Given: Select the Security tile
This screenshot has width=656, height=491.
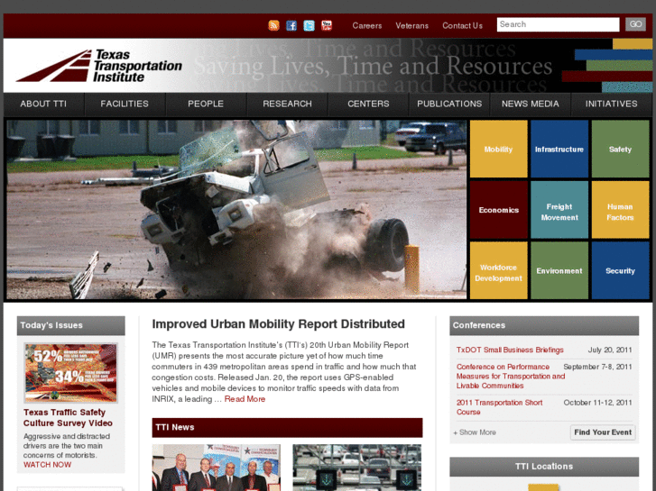Looking at the screenshot, I should [x=620, y=270].
